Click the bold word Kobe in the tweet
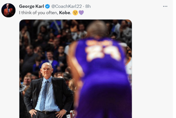This screenshot has height=118, width=176. (65, 13)
